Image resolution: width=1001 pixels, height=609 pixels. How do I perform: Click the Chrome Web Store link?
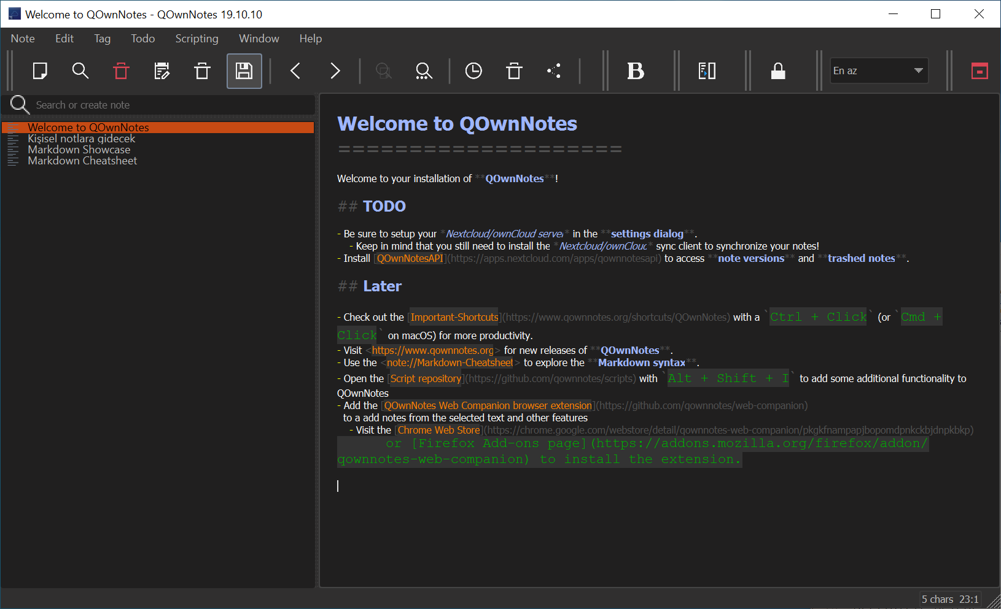tap(438, 431)
